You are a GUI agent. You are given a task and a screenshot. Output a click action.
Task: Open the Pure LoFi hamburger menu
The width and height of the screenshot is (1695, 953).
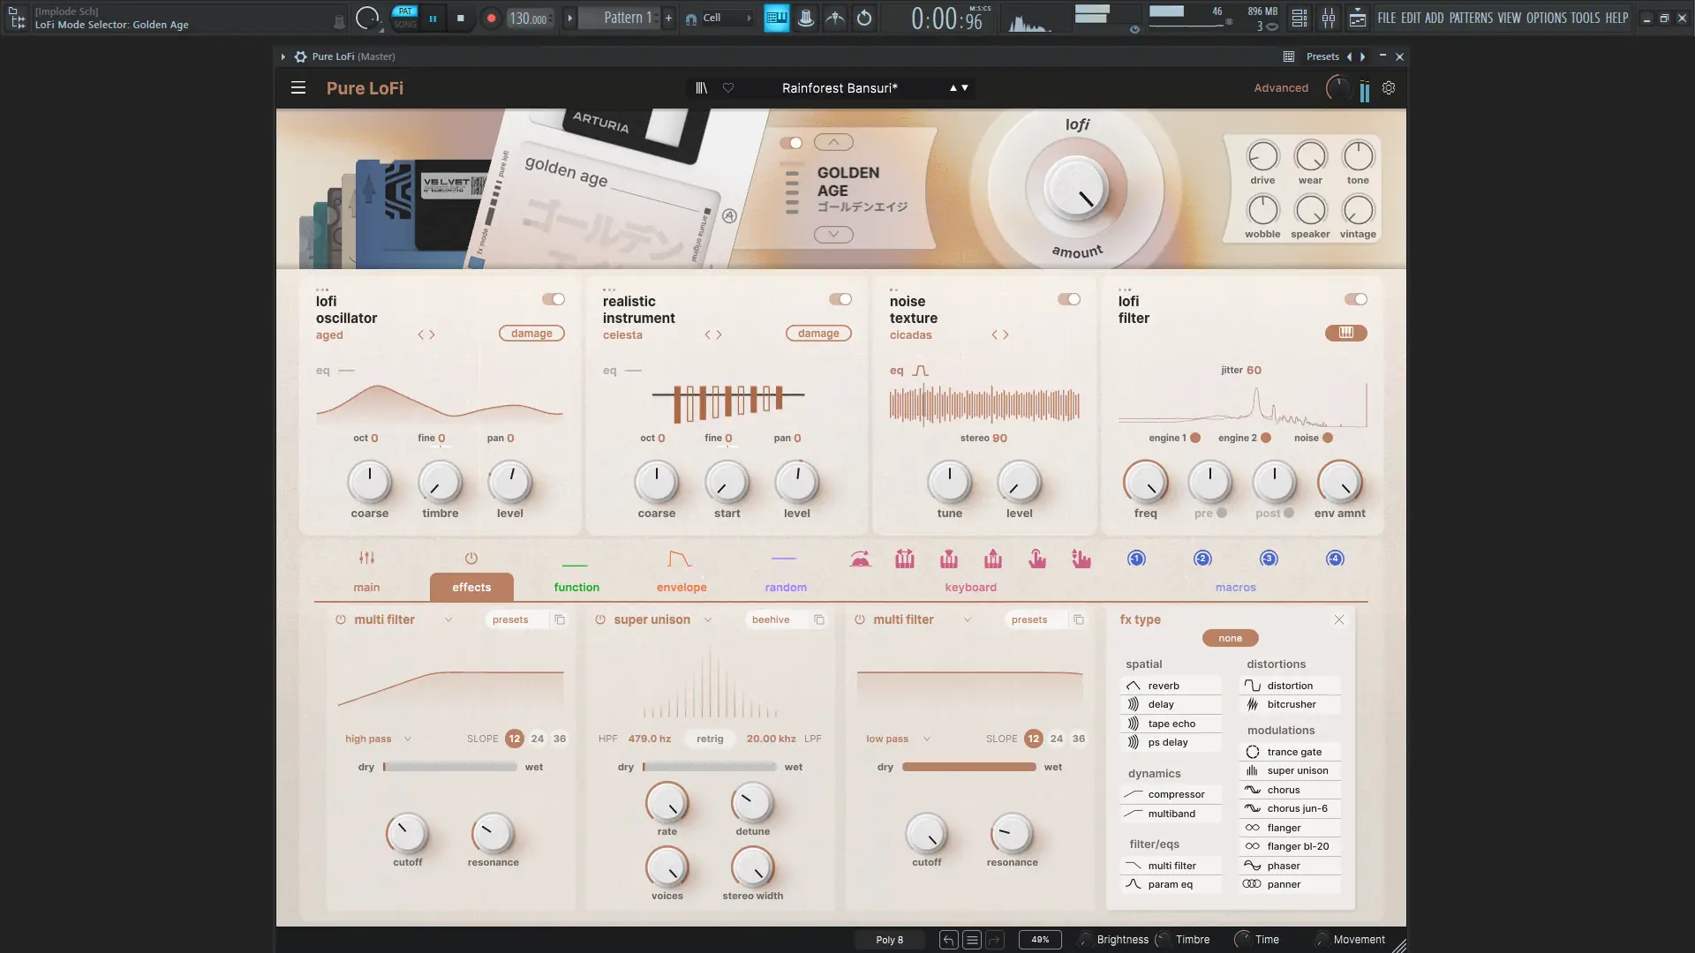[x=298, y=88]
